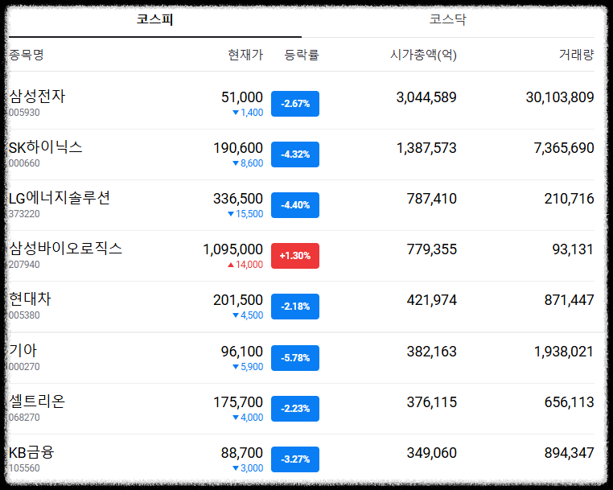The image size is (613, 490).
Task: Click the price change ▼4,000
Action: point(248,418)
